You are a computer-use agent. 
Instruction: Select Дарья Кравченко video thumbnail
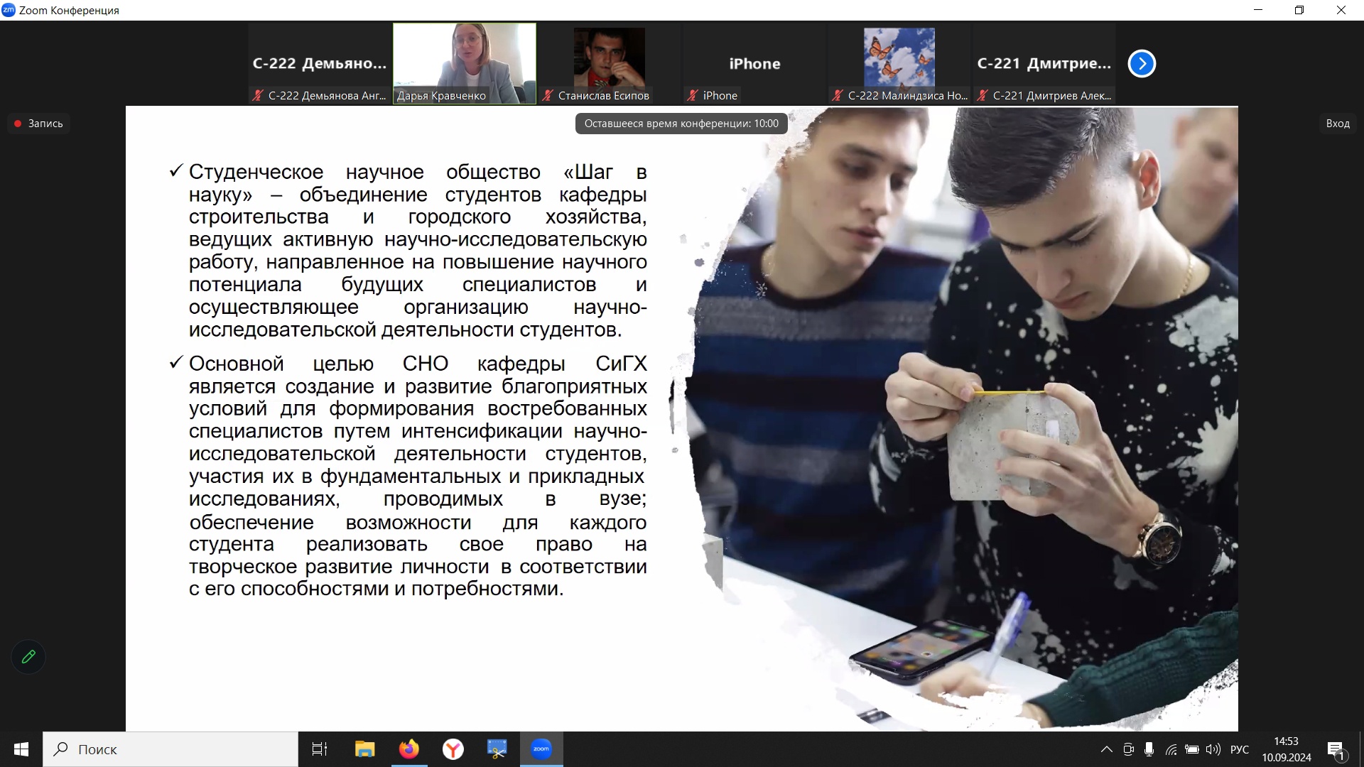(x=465, y=62)
